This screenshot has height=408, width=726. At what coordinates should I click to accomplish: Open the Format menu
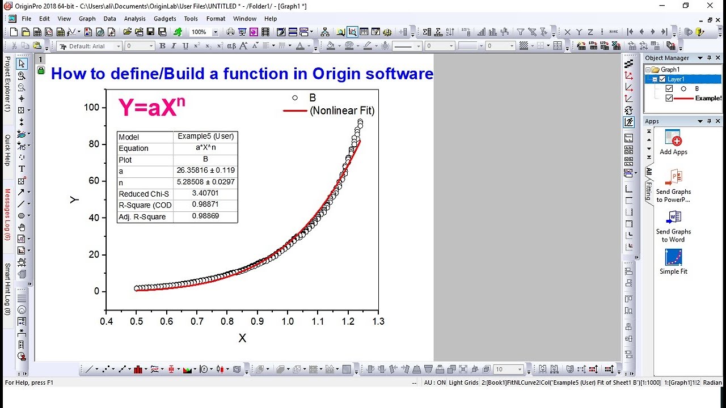216,19
